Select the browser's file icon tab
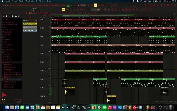This screenshot has width=177, height=111. pos(6,16)
